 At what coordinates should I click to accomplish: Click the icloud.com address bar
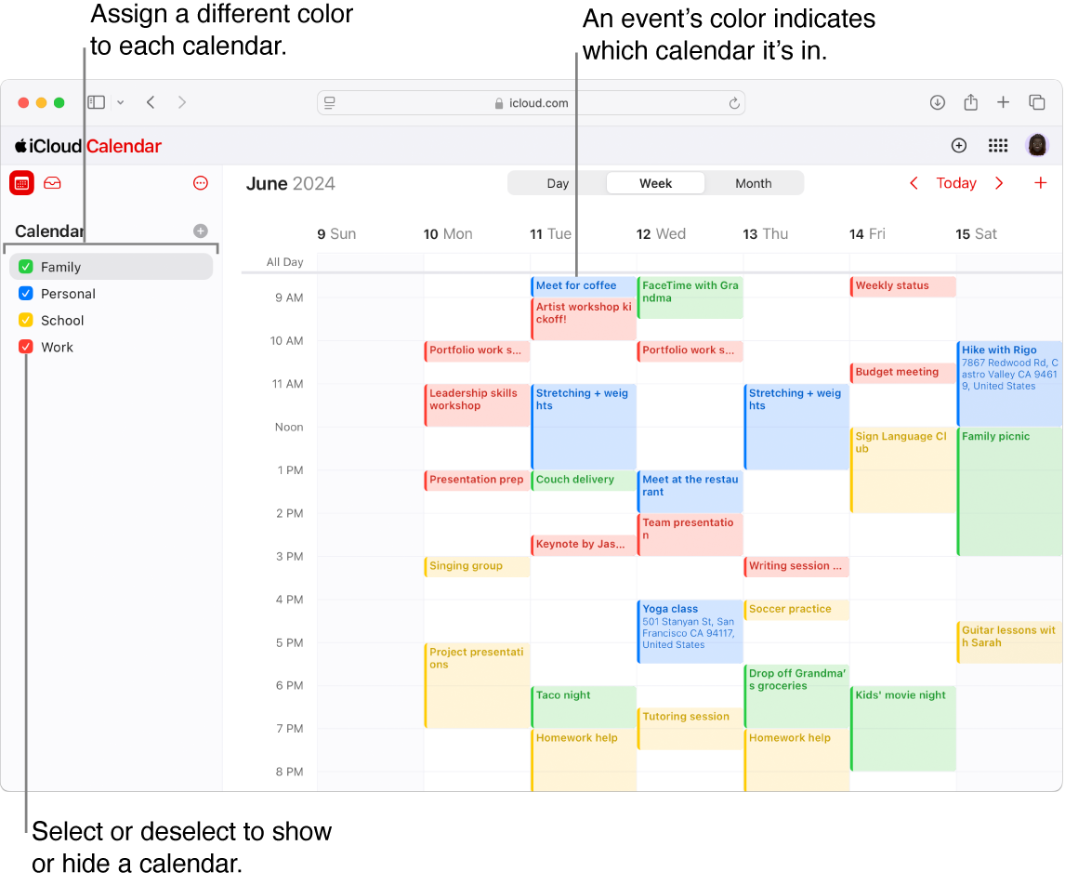531,103
